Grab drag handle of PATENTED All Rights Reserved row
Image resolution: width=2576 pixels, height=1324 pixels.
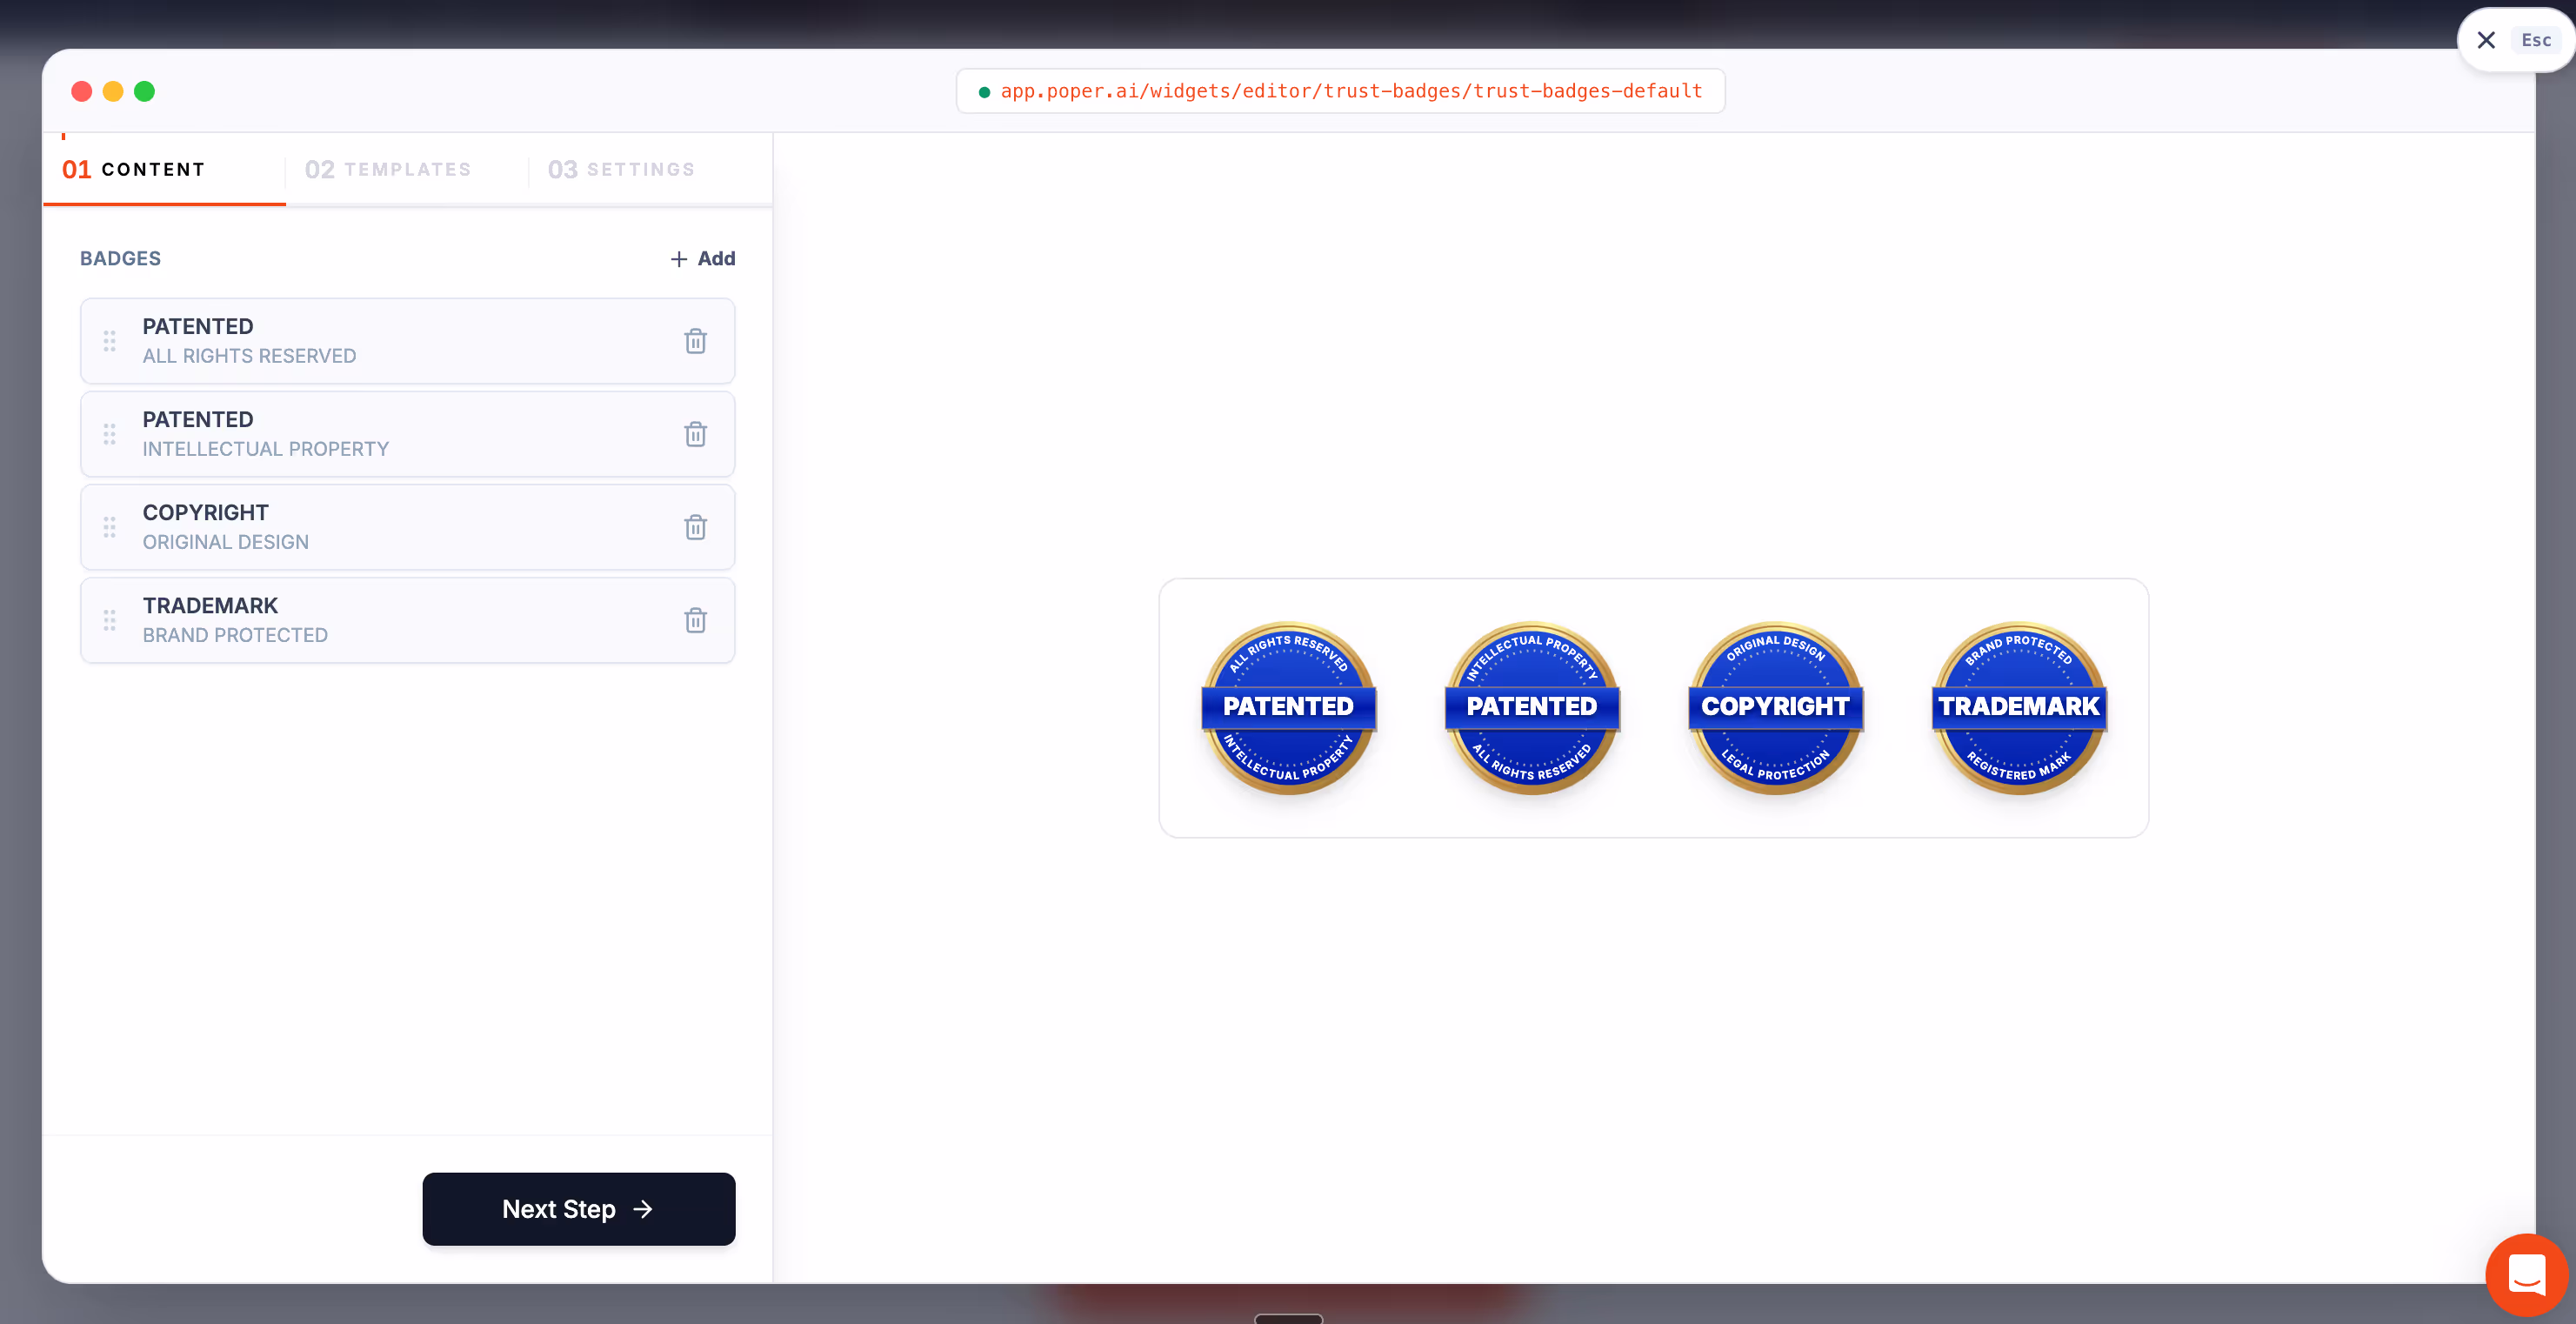[x=110, y=341]
